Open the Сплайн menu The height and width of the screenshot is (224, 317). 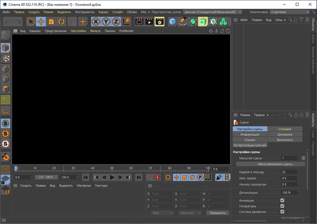point(118,11)
